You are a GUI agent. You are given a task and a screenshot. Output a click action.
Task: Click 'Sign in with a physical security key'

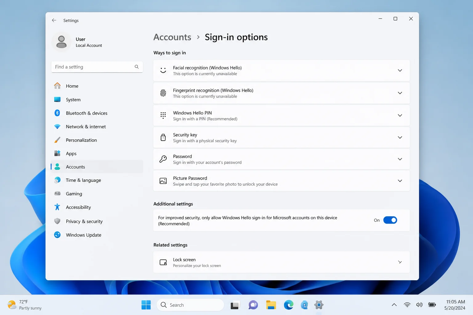[x=205, y=141]
